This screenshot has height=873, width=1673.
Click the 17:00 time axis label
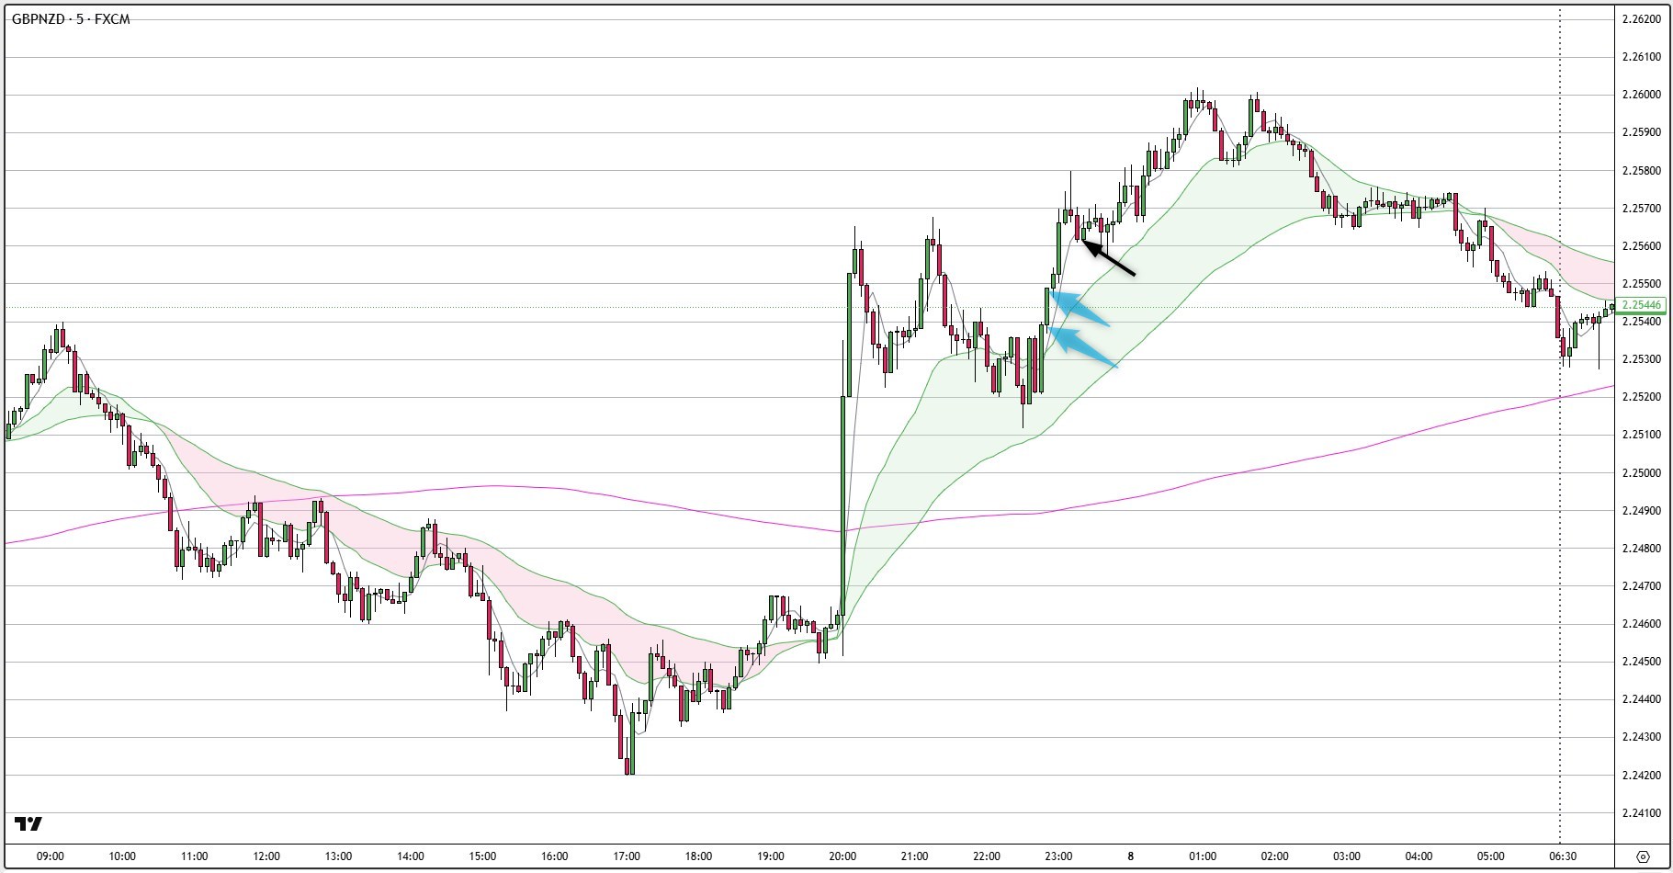pos(627,856)
